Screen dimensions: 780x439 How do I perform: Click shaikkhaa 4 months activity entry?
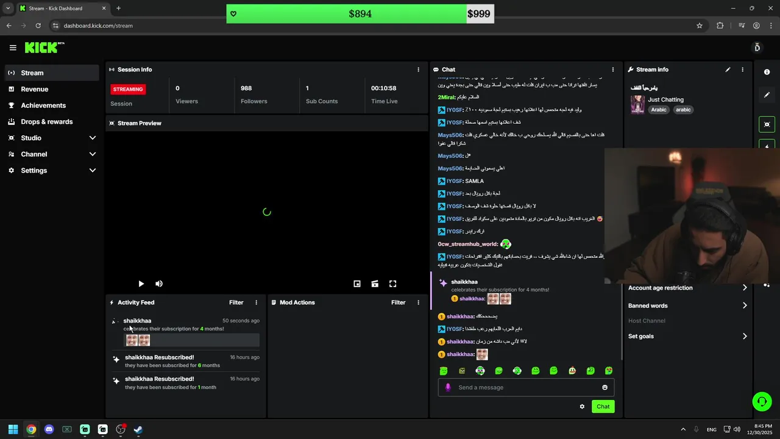186,332
